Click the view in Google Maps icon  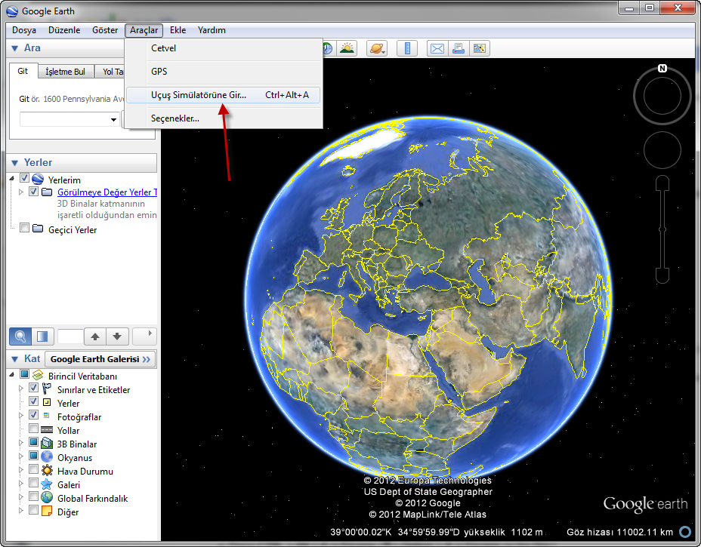(479, 49)
